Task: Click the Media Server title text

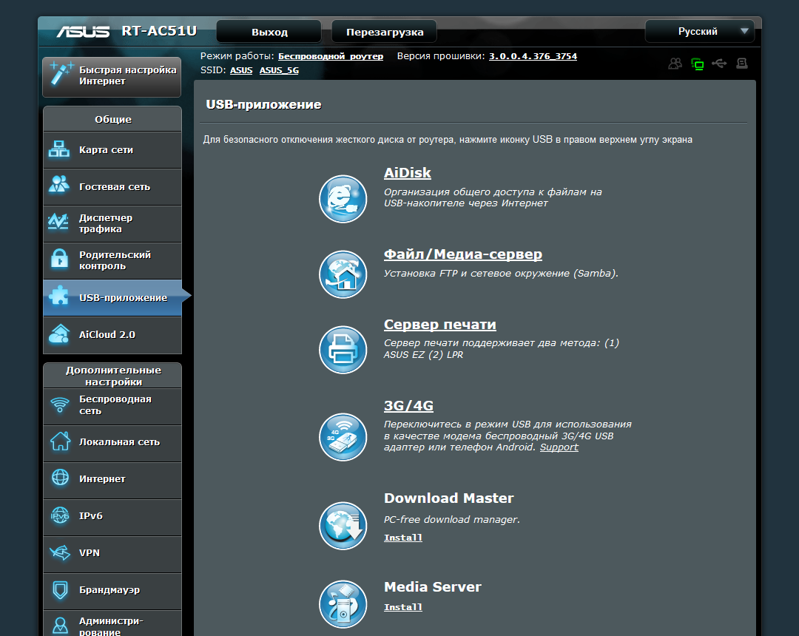Action: (x=432, y=587)
